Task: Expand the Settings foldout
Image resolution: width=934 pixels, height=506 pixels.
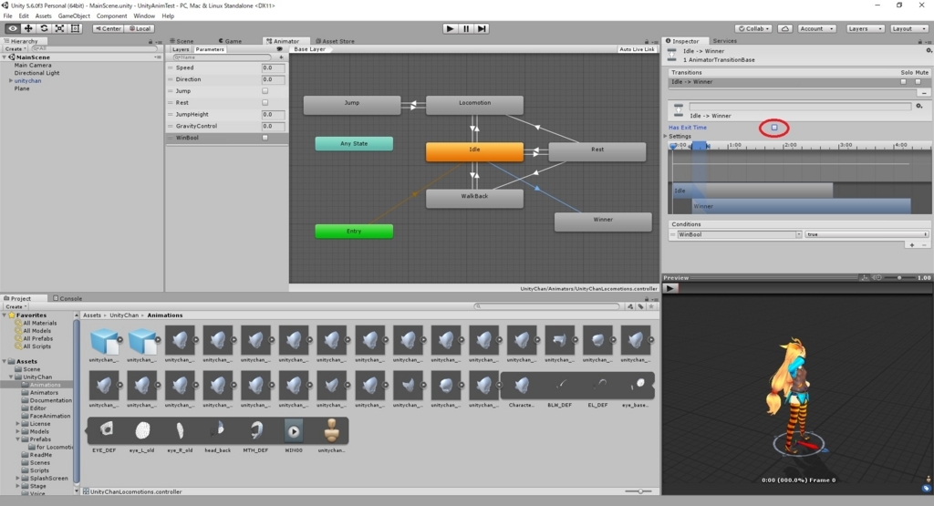Action: [666, 137]
